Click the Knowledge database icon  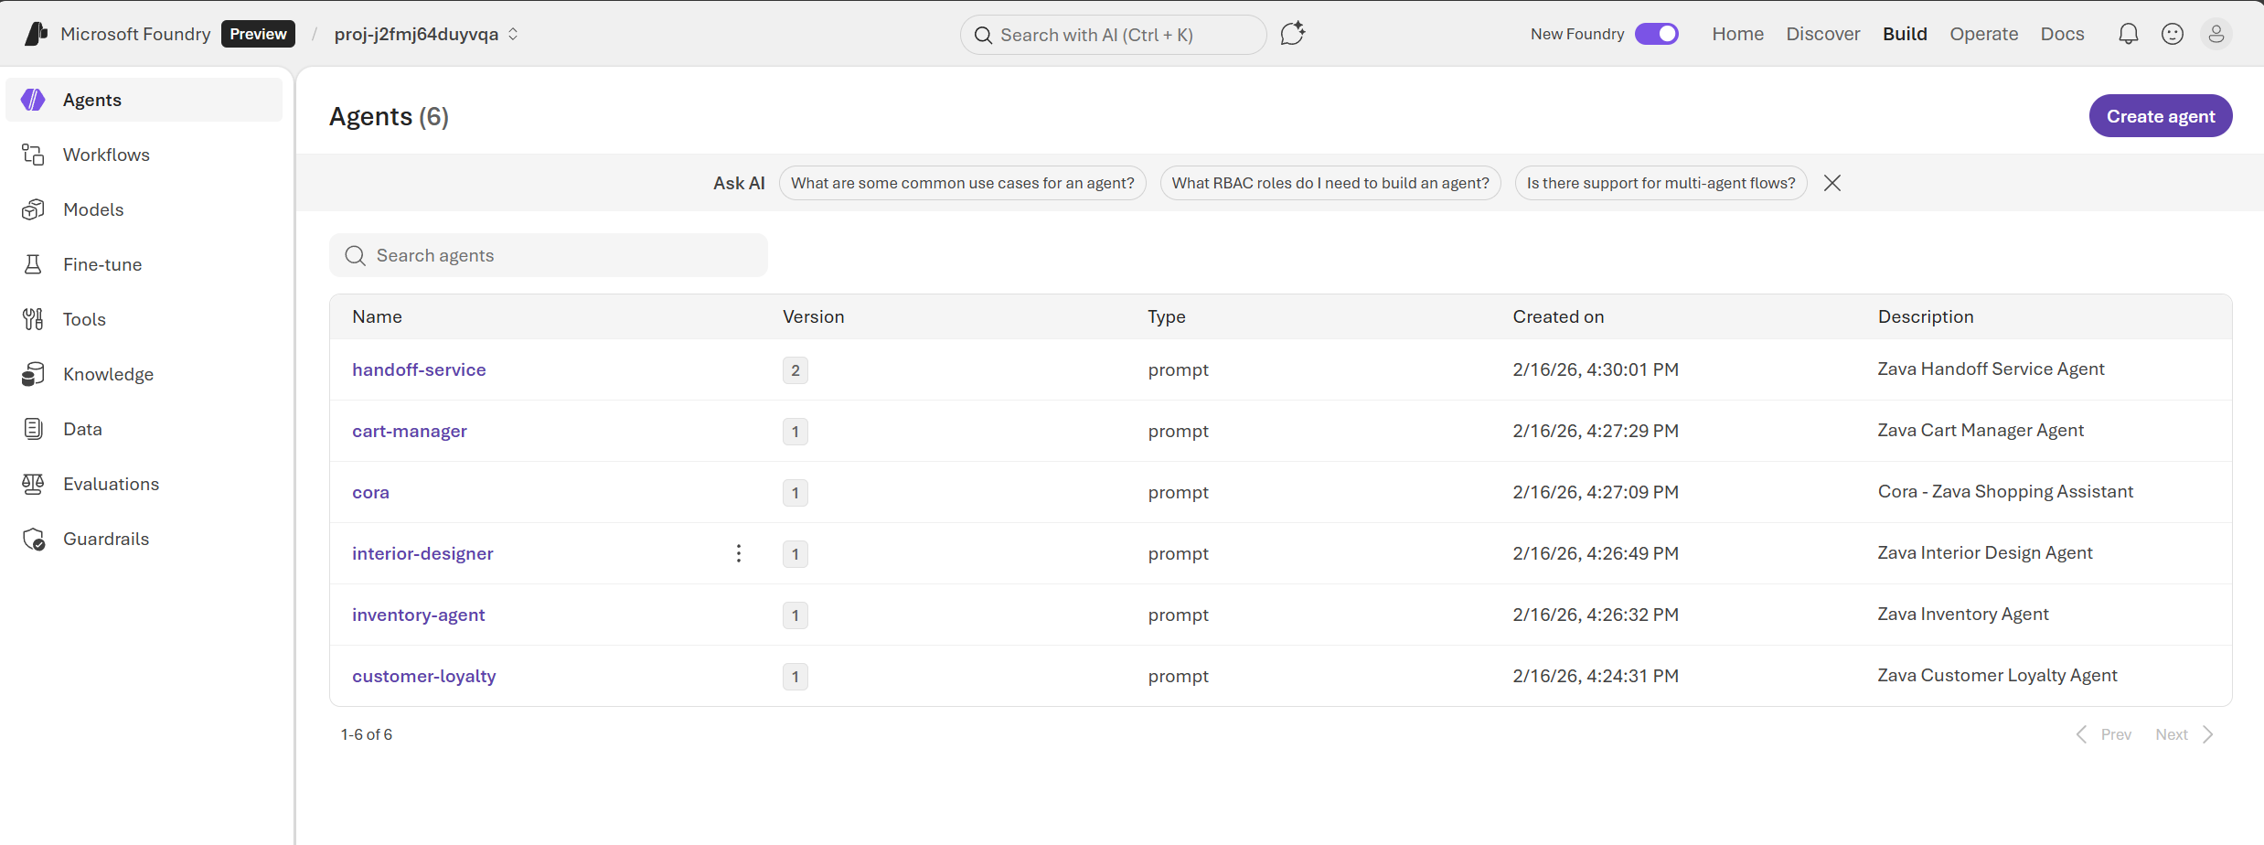[x=33, y=374]
